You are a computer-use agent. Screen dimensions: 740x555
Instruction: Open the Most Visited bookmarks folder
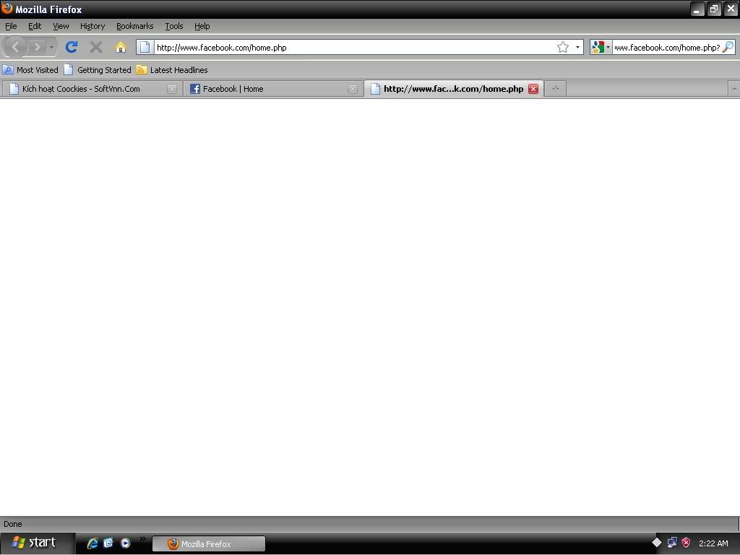click(30, 70)
